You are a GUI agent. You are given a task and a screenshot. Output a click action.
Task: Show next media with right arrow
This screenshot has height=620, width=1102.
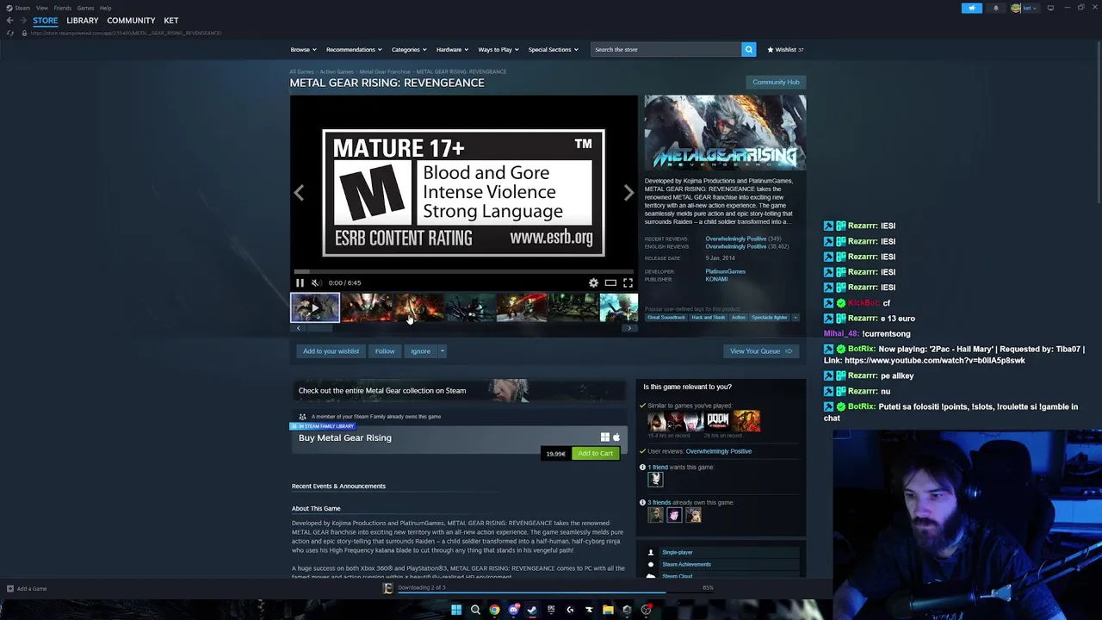point(628,193)
